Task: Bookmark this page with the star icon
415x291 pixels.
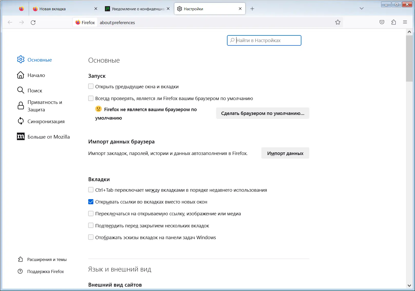Action: pyautogui.click(x=338, y=22)
